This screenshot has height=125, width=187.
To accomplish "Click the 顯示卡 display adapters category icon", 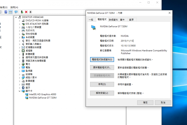I will point(23,91).
